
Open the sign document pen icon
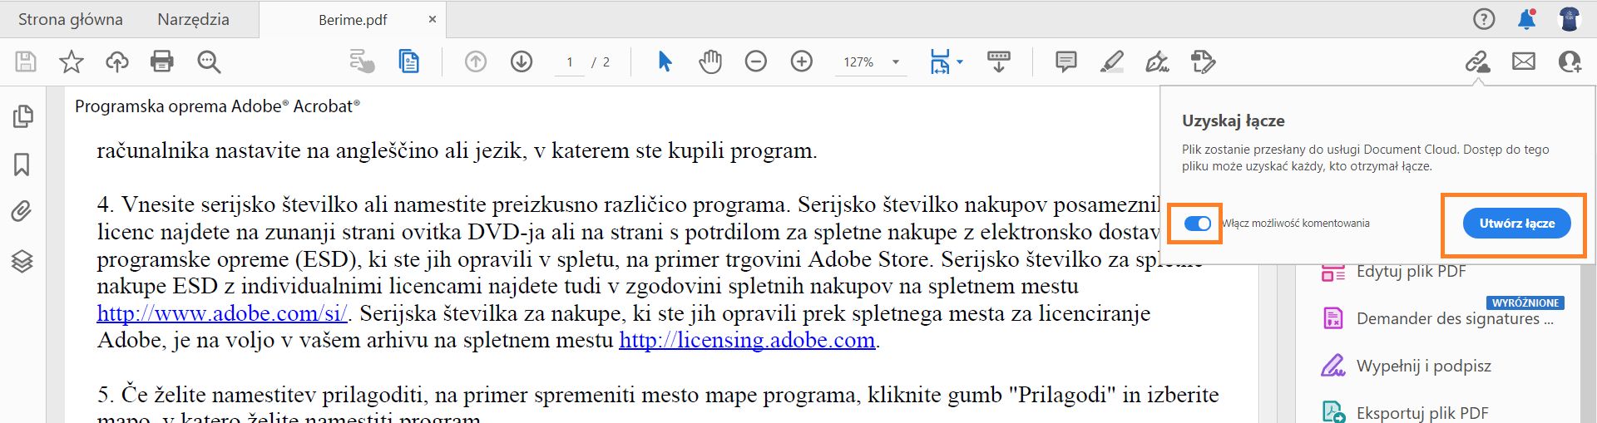point(1157,61)
